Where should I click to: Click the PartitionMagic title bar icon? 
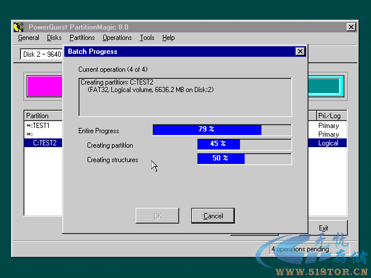tap(19, 27)
